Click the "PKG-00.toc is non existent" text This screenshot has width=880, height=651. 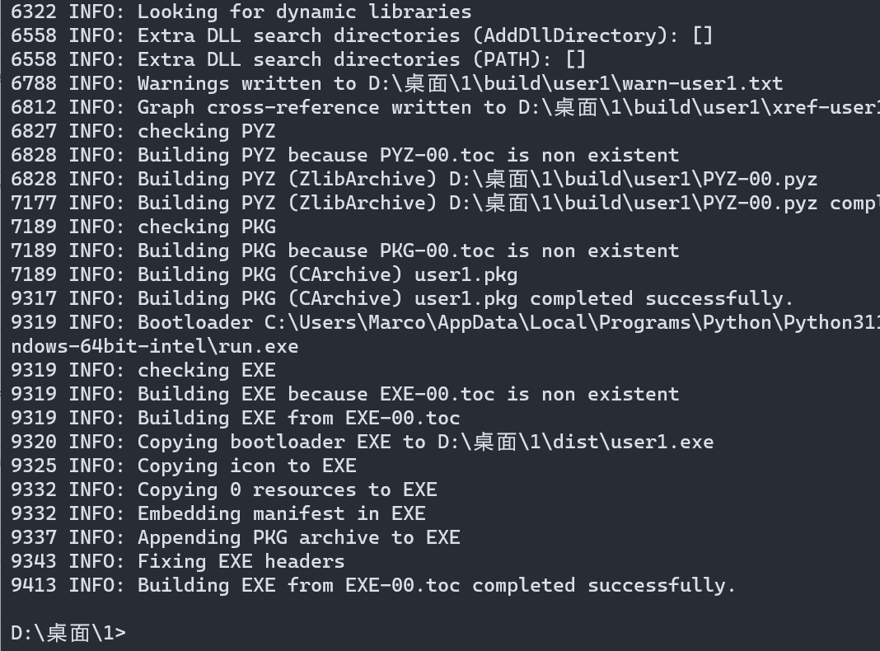click(529, 251)
